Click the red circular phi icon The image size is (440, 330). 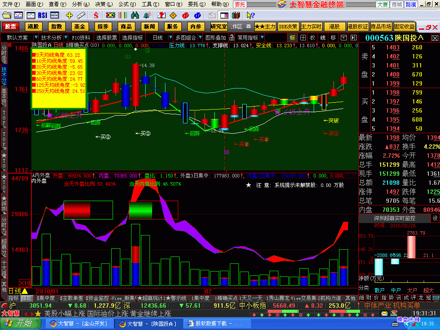(x=185, y=15)
